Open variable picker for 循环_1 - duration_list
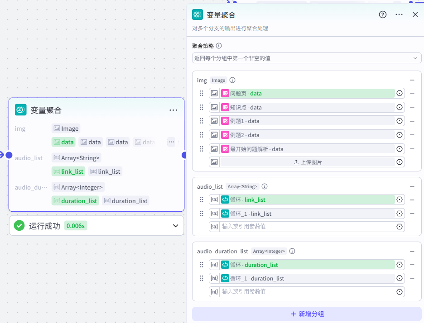 400,278
